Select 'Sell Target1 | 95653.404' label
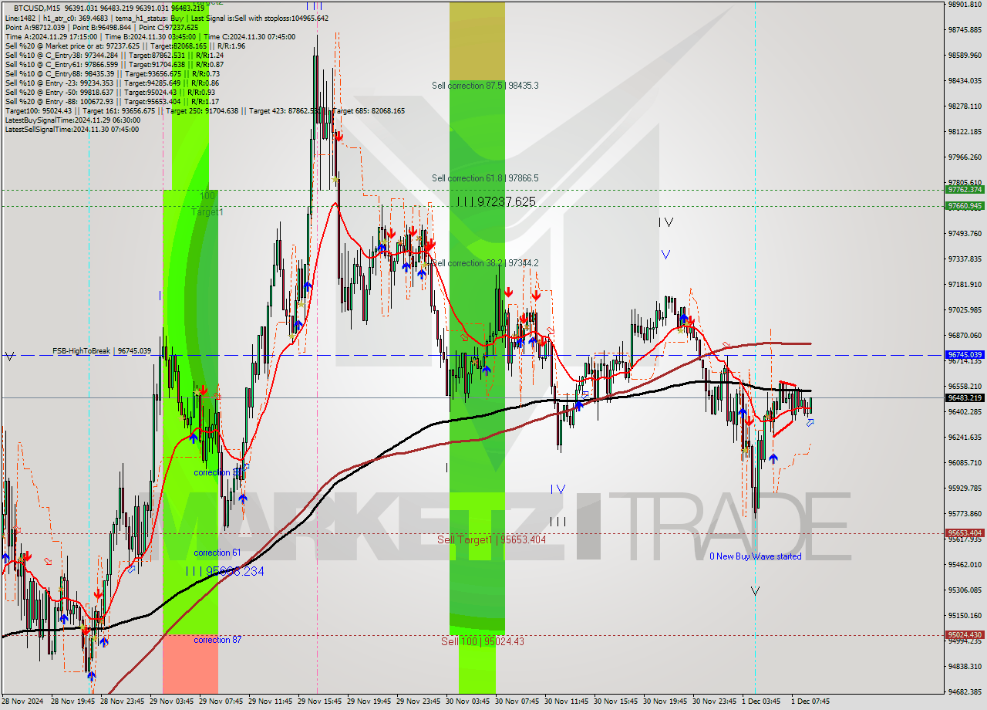 (x=492, y=539)
